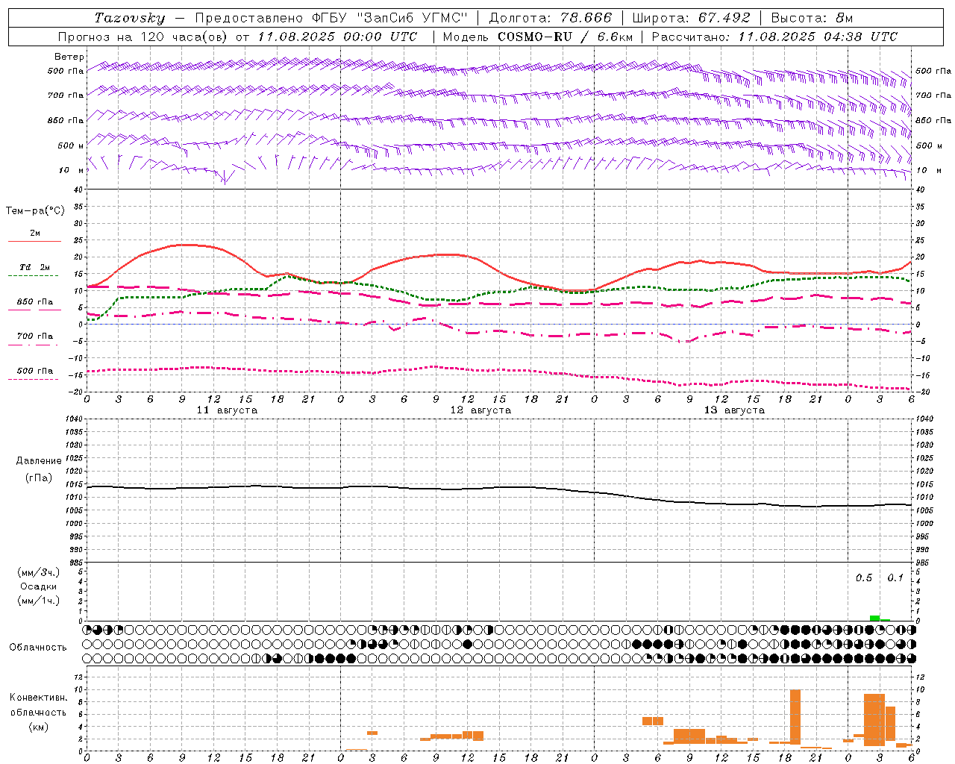Click the station name "Tazovsky" in header

pos(130,18)
